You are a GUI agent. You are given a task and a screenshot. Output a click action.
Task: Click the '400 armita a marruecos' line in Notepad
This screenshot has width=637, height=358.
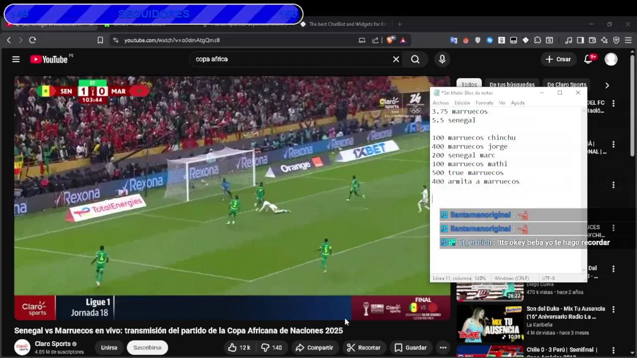click(x=476, y=181)
